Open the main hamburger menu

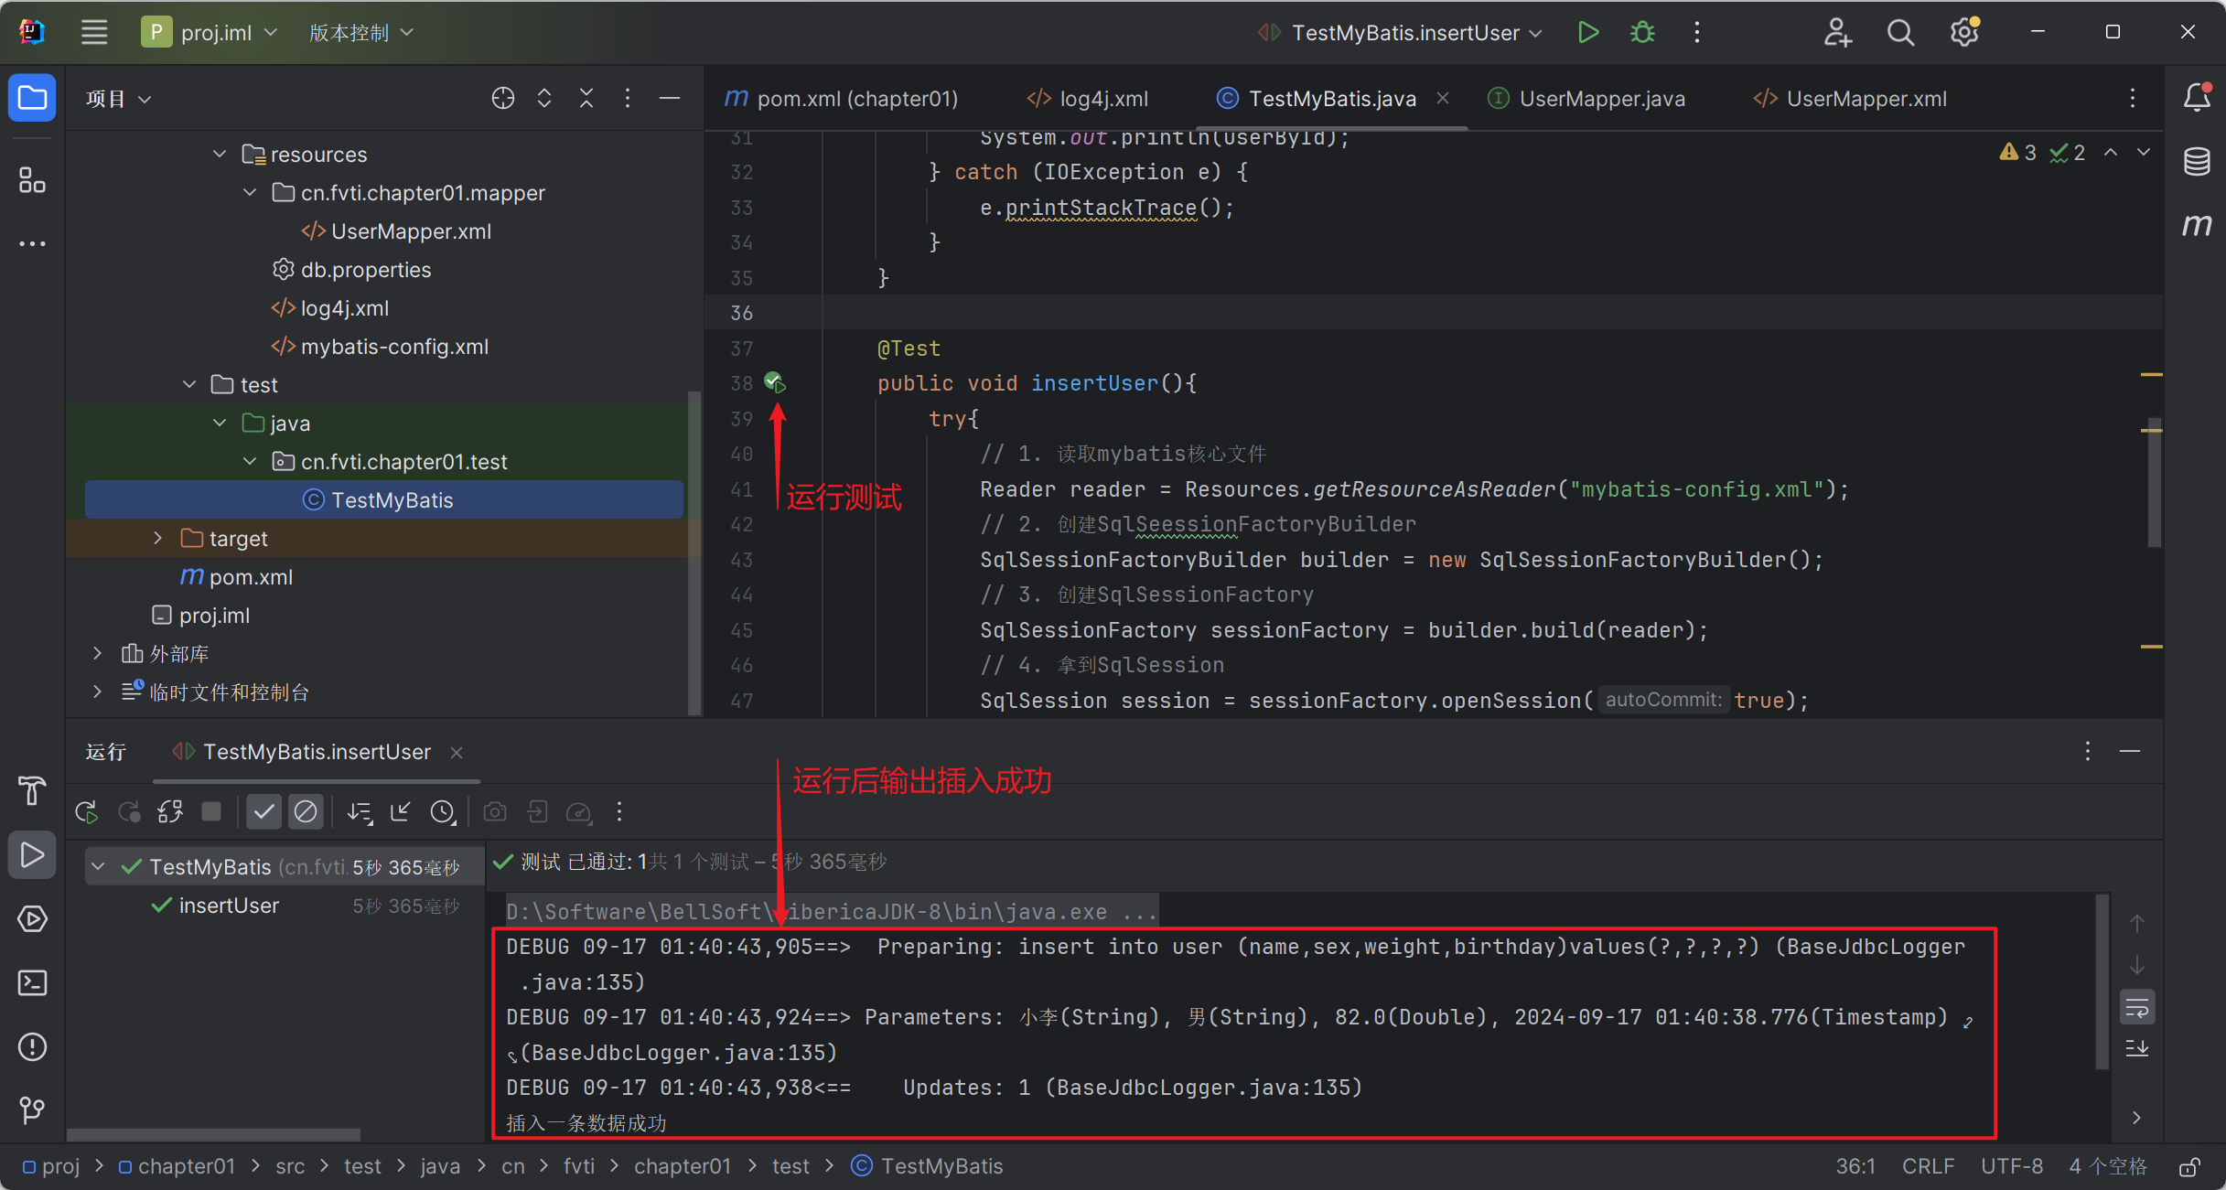click(x=94, y=32)
